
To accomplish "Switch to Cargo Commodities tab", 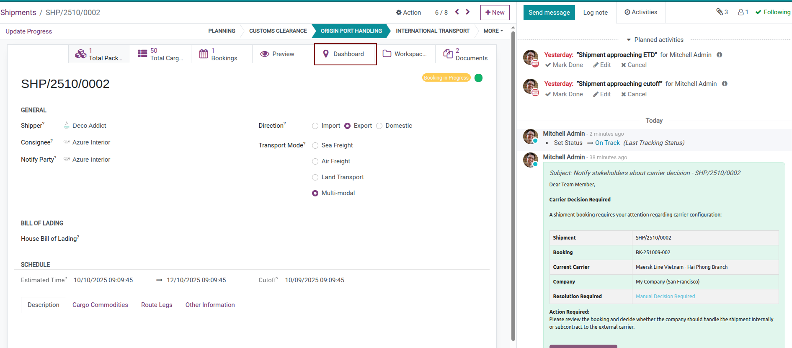I will 100,305.
